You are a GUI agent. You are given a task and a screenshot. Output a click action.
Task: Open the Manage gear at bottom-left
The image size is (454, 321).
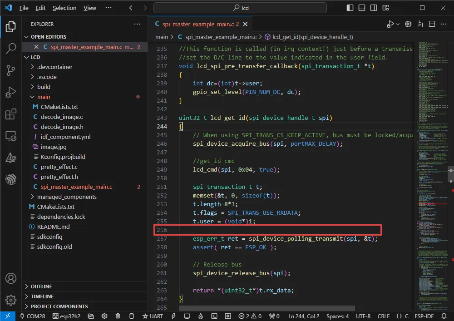click(x=11, y=300)
